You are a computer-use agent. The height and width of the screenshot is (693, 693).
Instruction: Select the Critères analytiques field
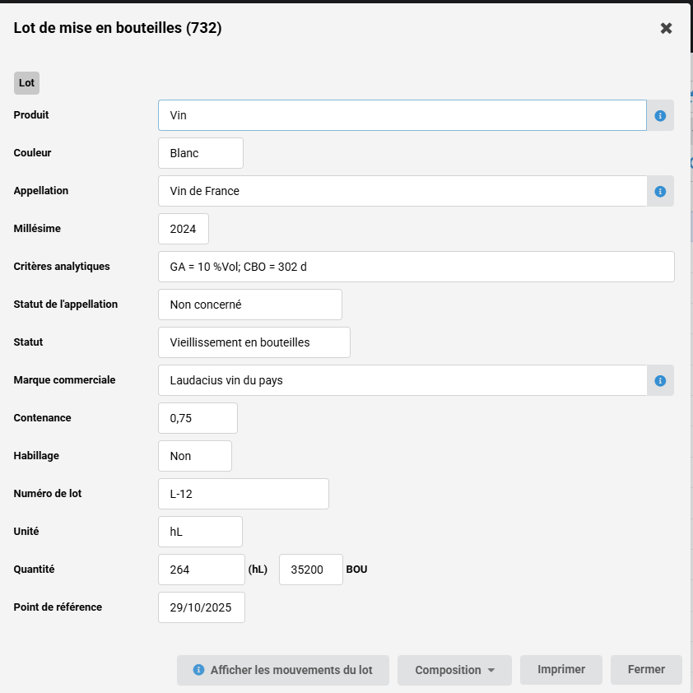pos(416,267)
